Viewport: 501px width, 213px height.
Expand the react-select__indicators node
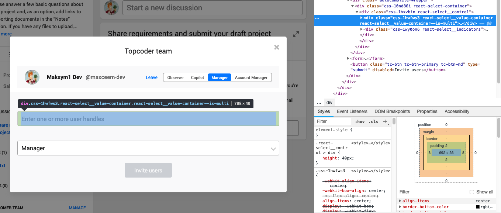[x=362, y=29]
